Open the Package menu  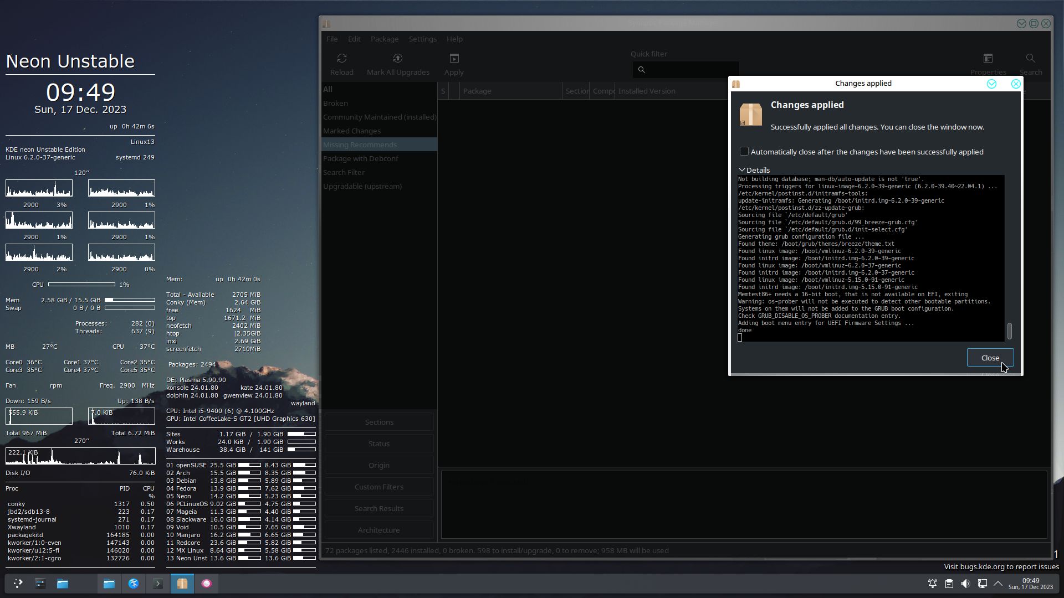pyautogui.click(x=384, y=39)
